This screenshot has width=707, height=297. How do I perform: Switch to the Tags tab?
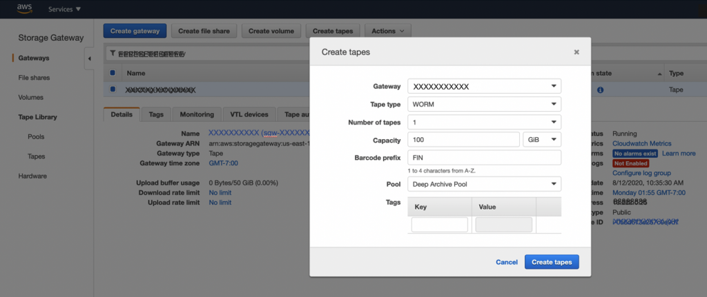(156, 114)
